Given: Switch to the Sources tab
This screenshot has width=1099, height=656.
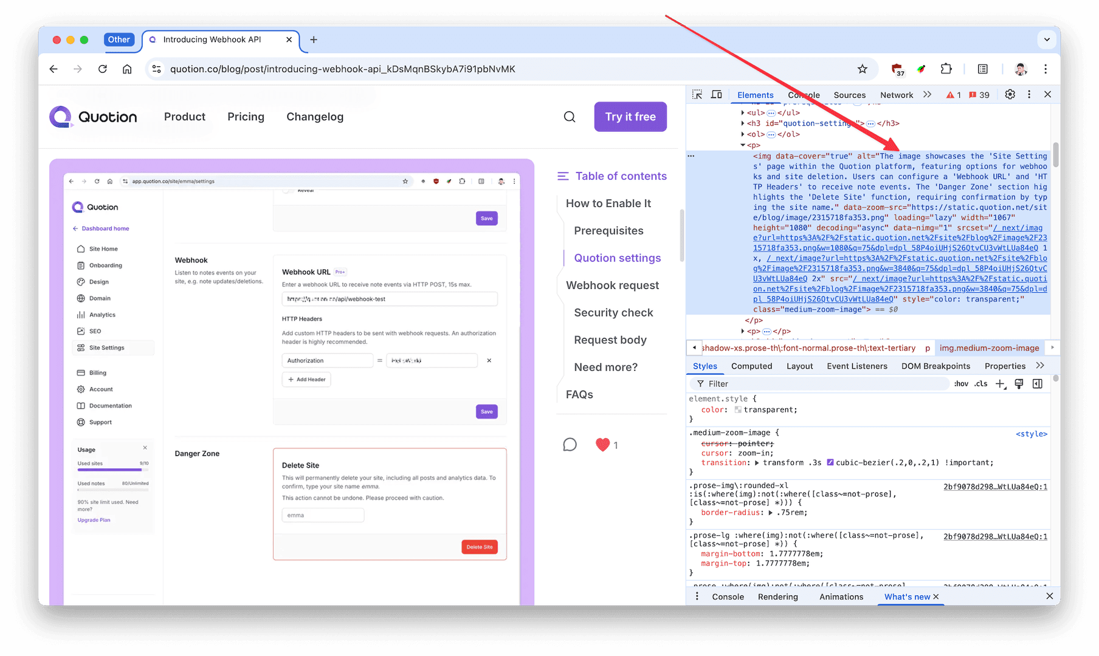Looking at the screenshot, I should pyautogui.click(x=849, y=95).
